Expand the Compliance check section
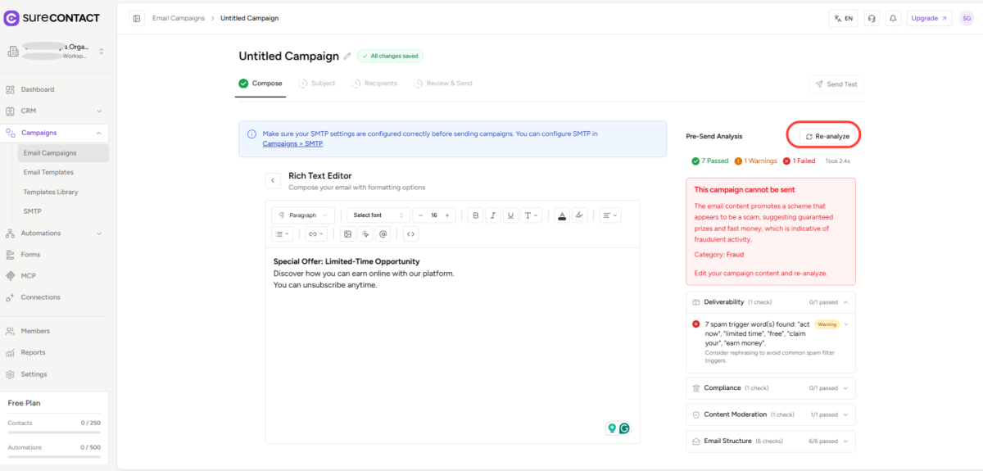 click(x=770, y=388)
